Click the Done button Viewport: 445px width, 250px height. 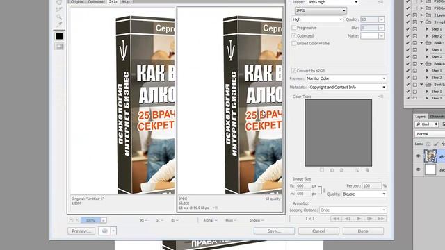click(x=363, y=231)
